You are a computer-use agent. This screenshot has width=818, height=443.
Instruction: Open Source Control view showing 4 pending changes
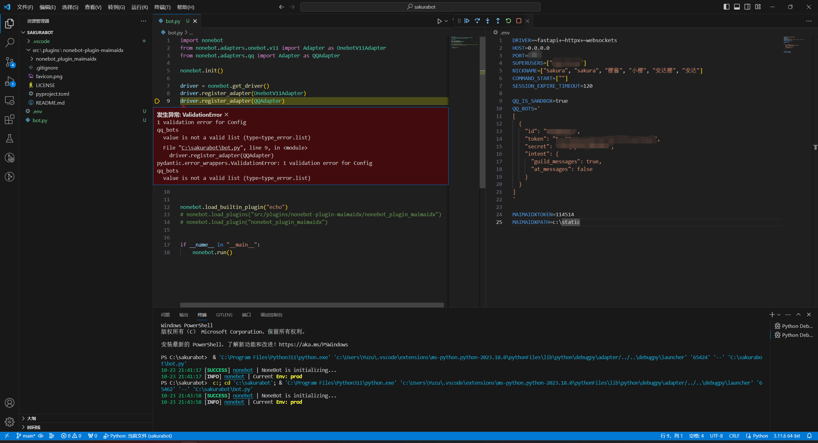10,62
